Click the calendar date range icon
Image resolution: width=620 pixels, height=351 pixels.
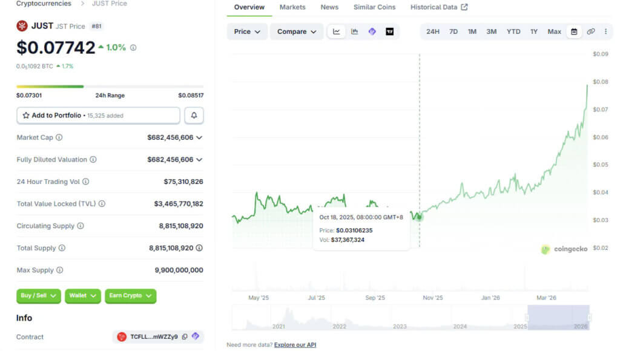(574, 31)
